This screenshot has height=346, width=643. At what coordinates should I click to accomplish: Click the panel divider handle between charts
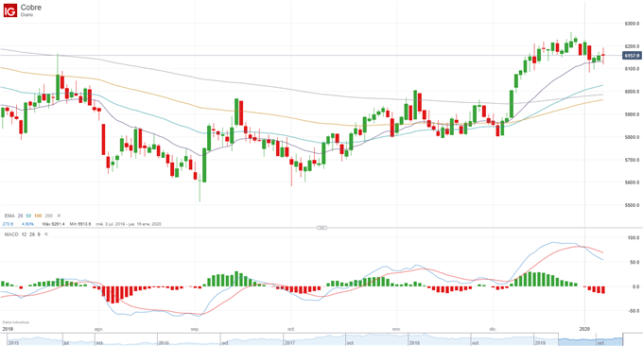321,228
